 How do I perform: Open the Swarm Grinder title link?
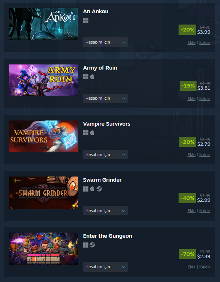coord(102,180)
